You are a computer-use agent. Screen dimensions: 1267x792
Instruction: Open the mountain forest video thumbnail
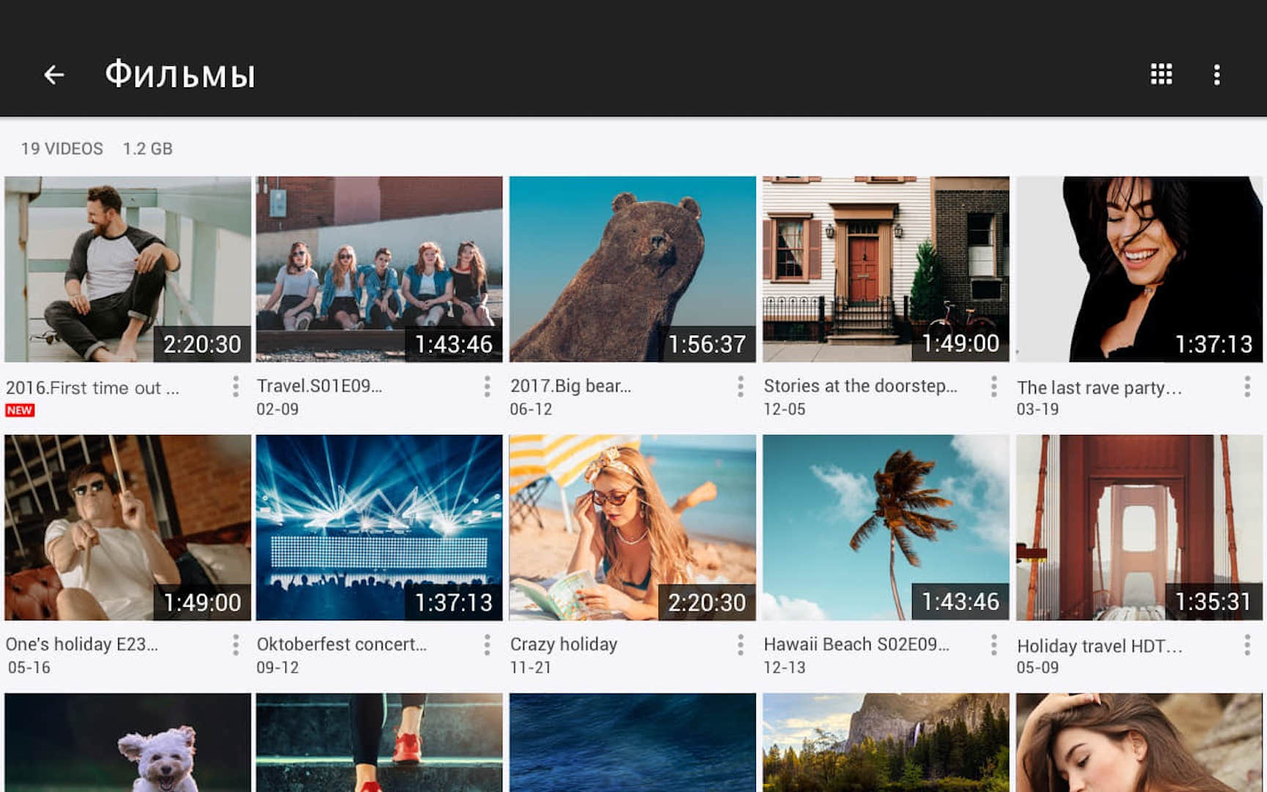click(x=886, y=743)
